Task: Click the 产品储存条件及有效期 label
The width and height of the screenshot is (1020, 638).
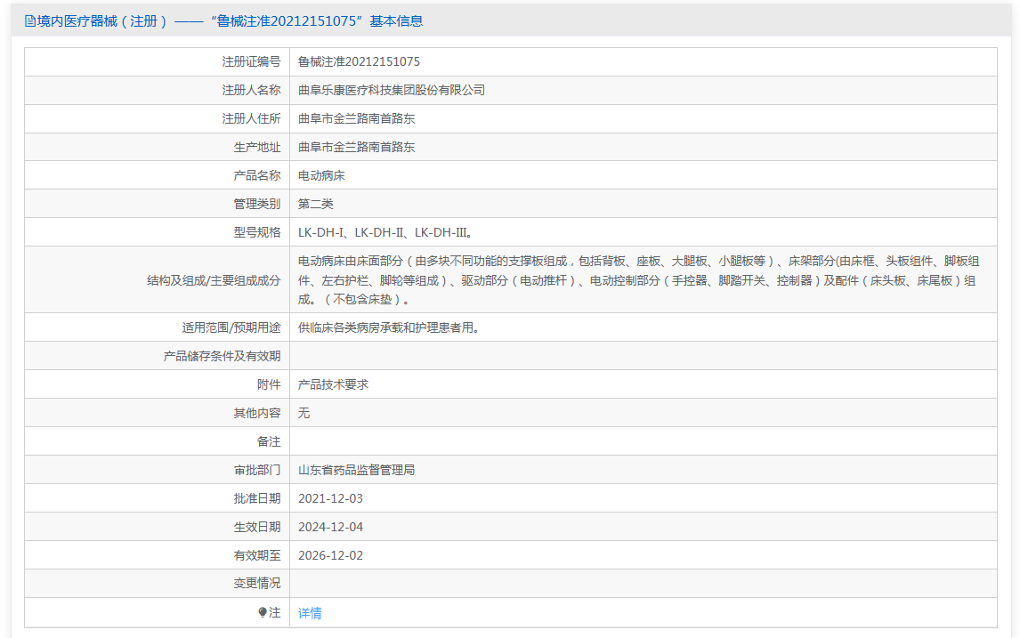Action: click(x=222, y=357)
